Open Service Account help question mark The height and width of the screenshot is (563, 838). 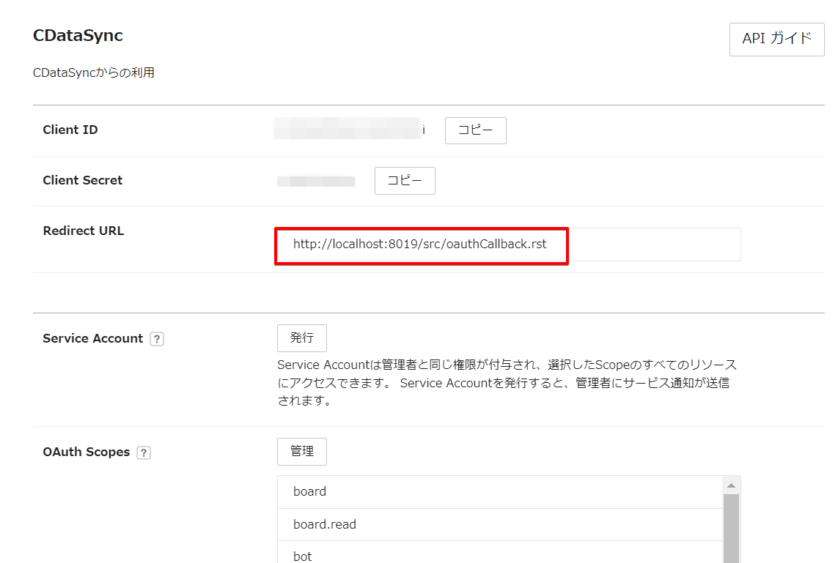click(157, 339)
